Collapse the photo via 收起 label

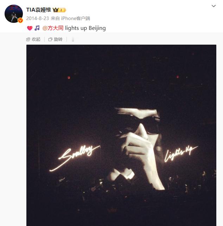[36, 39]
